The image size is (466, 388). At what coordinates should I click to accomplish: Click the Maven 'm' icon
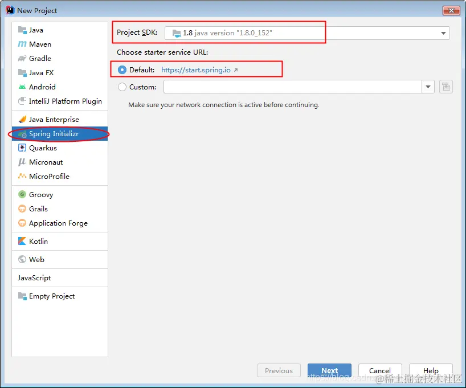pyautogui.click(x=22, y=44)
